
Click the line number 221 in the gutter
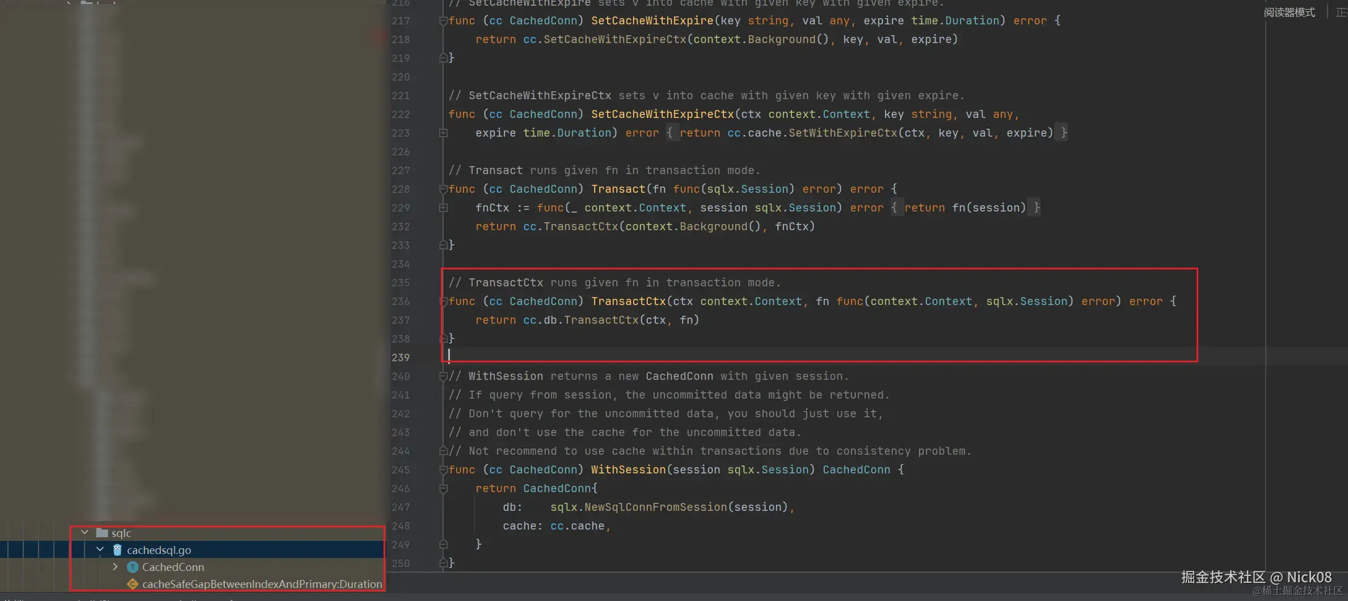pos(401,95)
